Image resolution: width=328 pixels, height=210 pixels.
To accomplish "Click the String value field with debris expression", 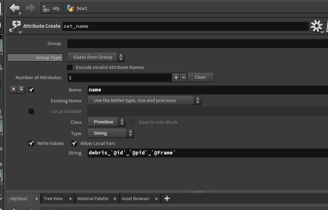I will tap(208, 153).
